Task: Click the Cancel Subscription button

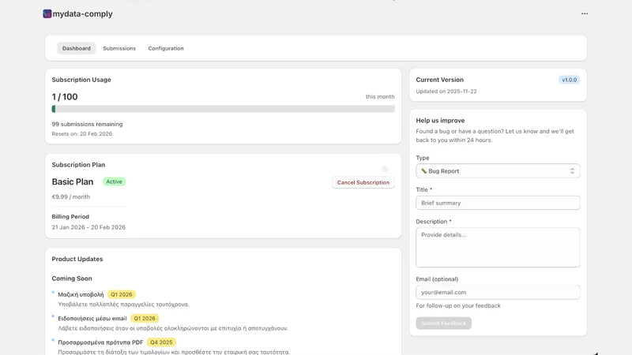Action: click(x=363, y=182)
